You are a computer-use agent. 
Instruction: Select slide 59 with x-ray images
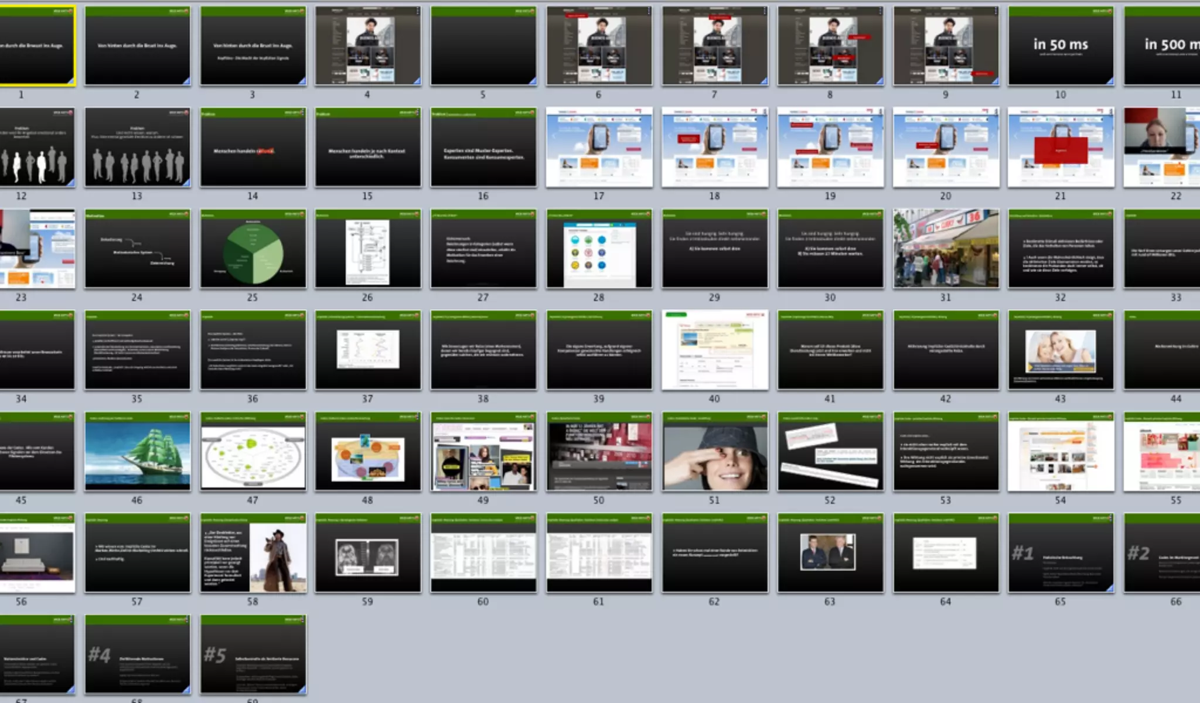tap(367, 553)
